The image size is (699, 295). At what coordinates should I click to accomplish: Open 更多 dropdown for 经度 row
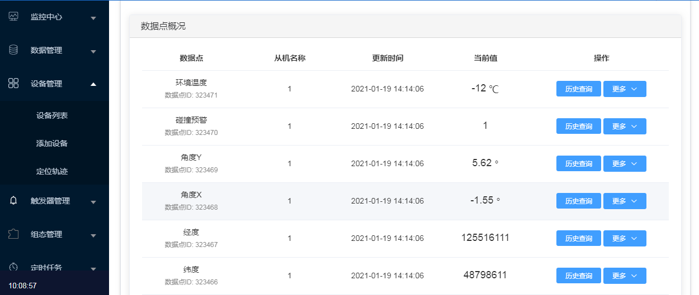[x=625, y=238]
